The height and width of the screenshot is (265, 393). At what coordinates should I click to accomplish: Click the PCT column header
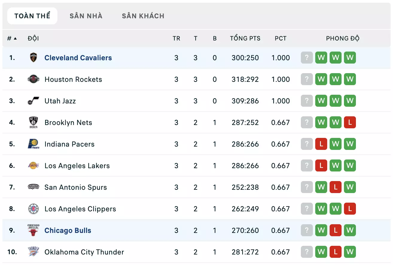281,38
